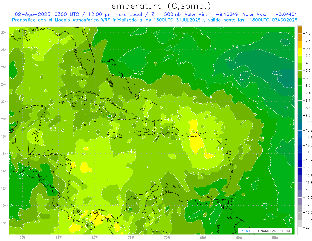Click the "-1.8" colorbar label
Screen dimensions: 312x241
[307, 33]
